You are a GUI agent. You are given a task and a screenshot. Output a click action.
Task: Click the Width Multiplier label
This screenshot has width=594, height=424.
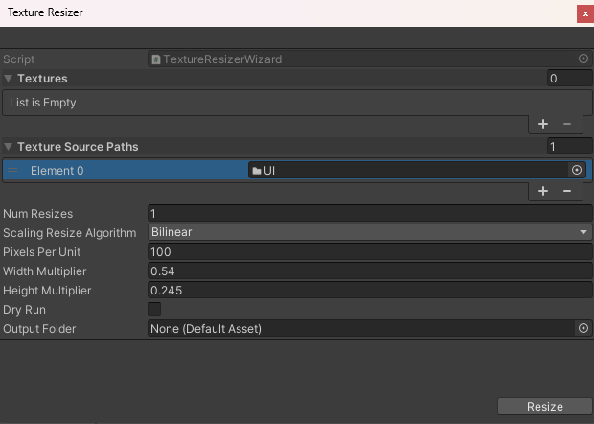(45, 271)
